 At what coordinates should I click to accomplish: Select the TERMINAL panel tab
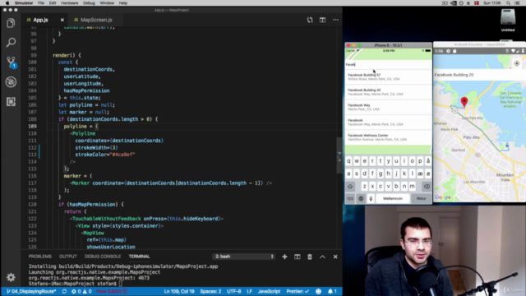tap(139, 257)
